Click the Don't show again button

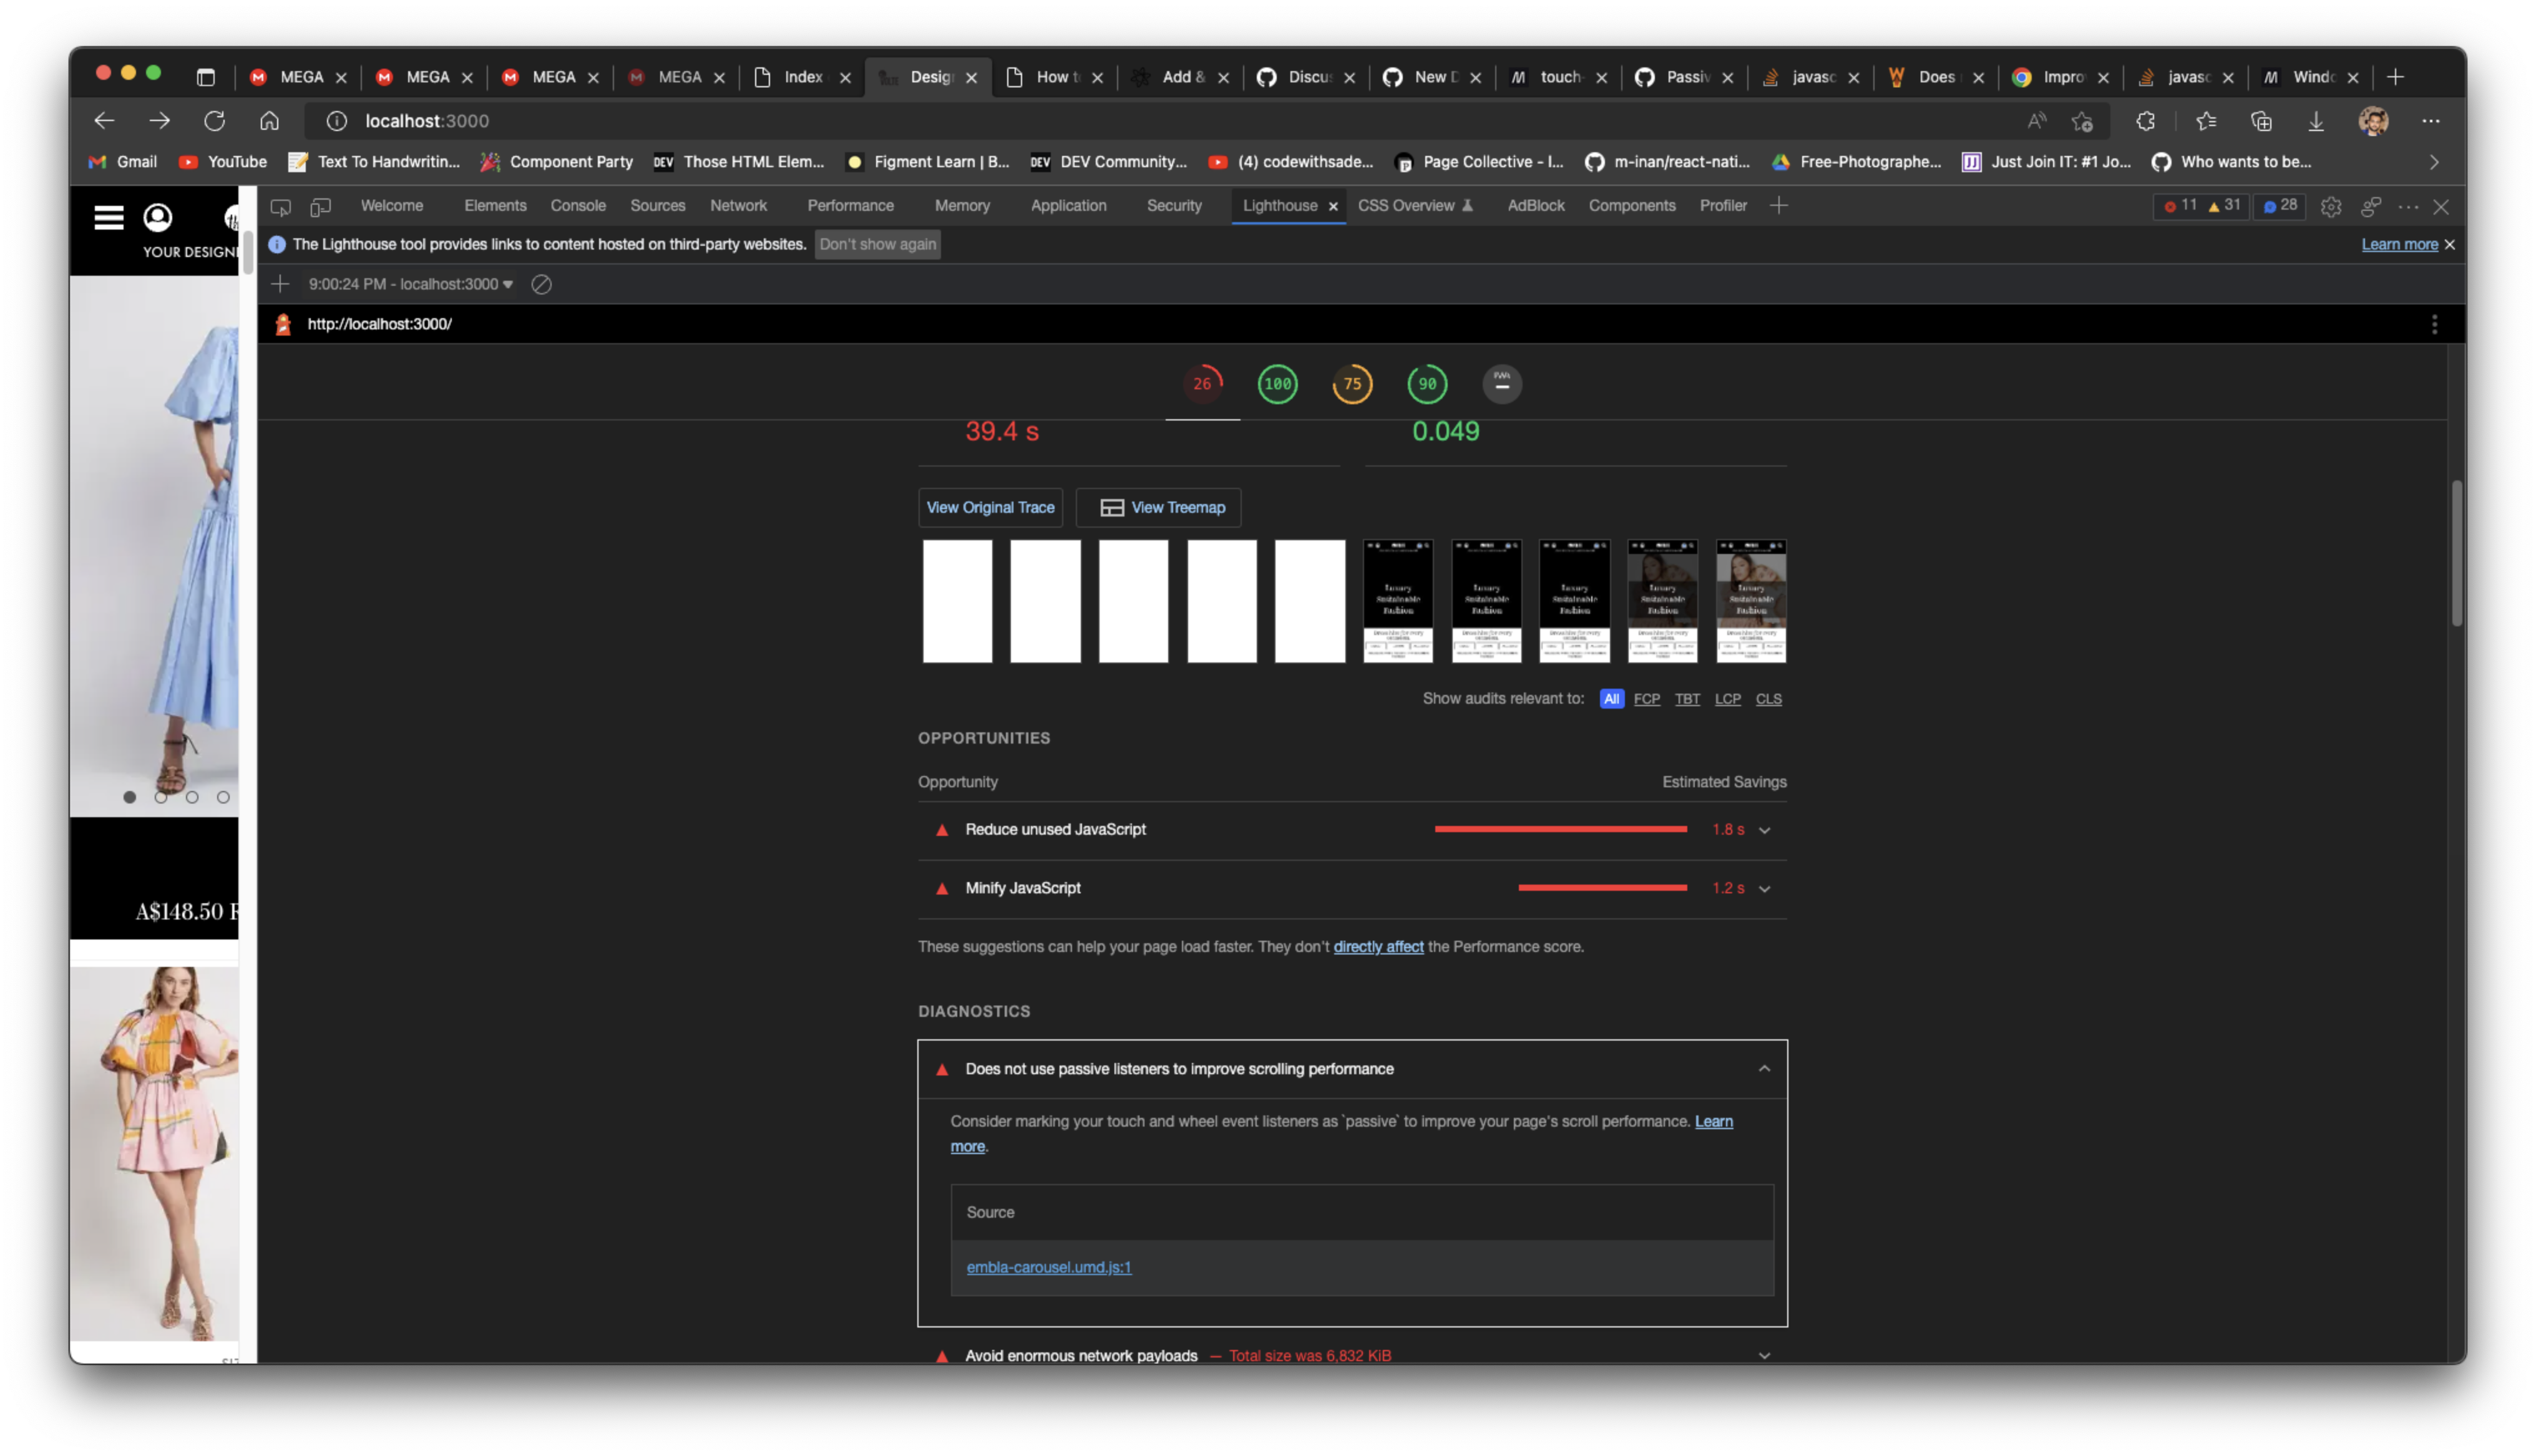click(x=877, y=244)
